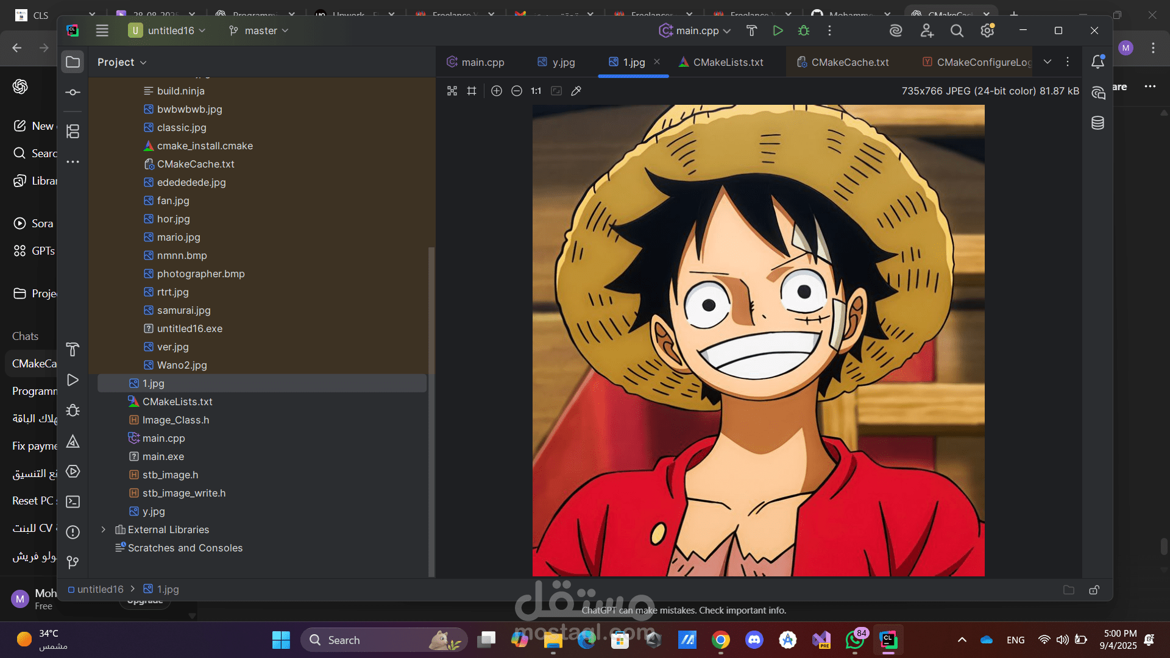
Task: Open Sora in ChatGPT browser sidebar
Action: point(34,224)
